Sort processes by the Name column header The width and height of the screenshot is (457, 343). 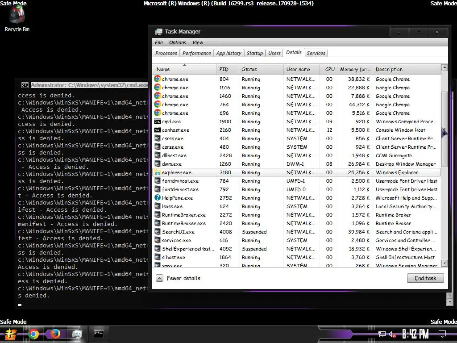(184, 69)
